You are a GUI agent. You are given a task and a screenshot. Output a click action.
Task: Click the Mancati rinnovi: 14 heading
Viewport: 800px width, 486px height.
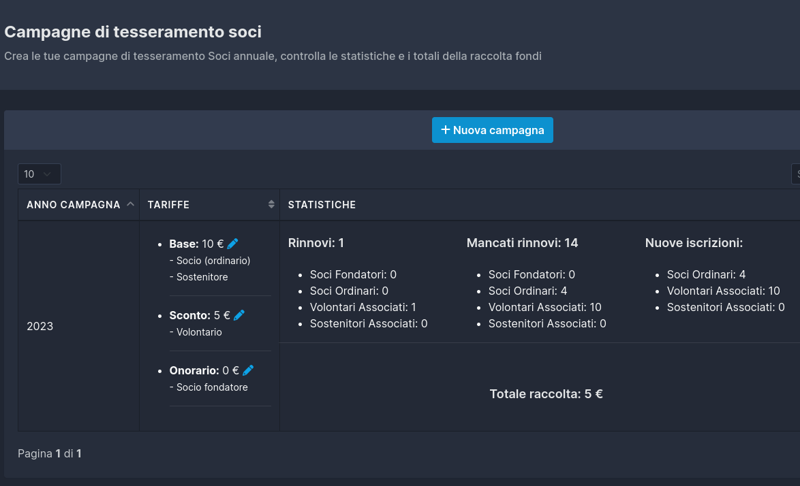point(522,243)
